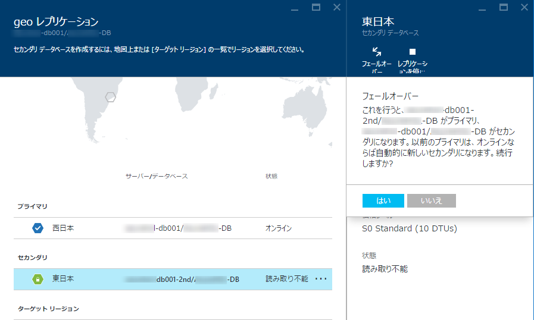Click the green lock hexagon for 東日本
Screen dimensions: 534x320
point(38,278)
